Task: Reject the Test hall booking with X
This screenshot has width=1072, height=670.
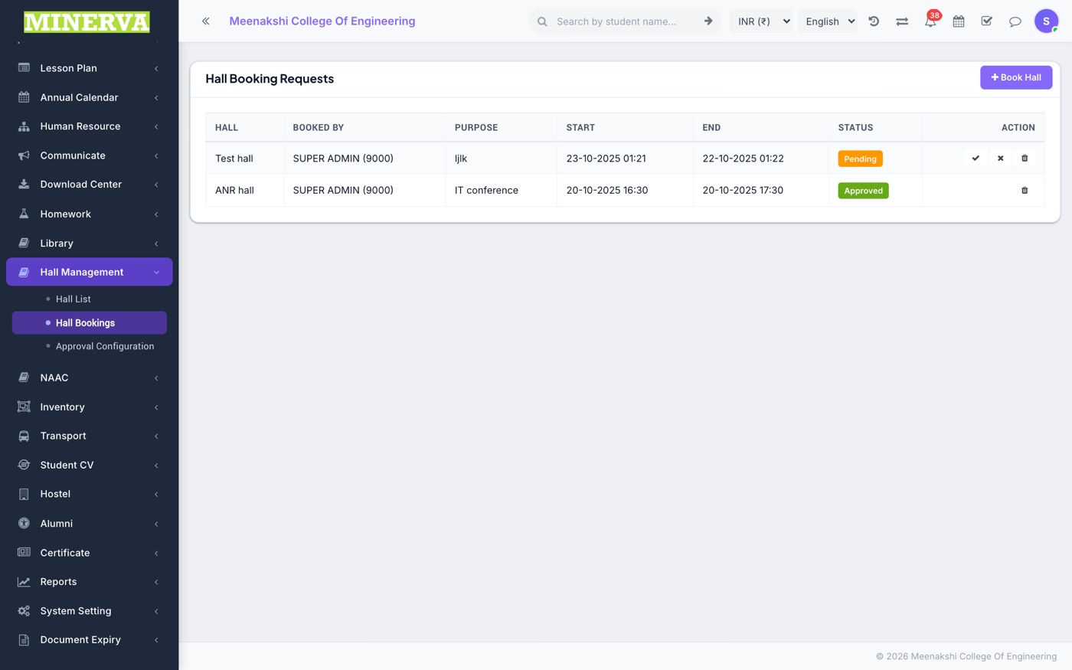Action: [x=1000, y=159]
